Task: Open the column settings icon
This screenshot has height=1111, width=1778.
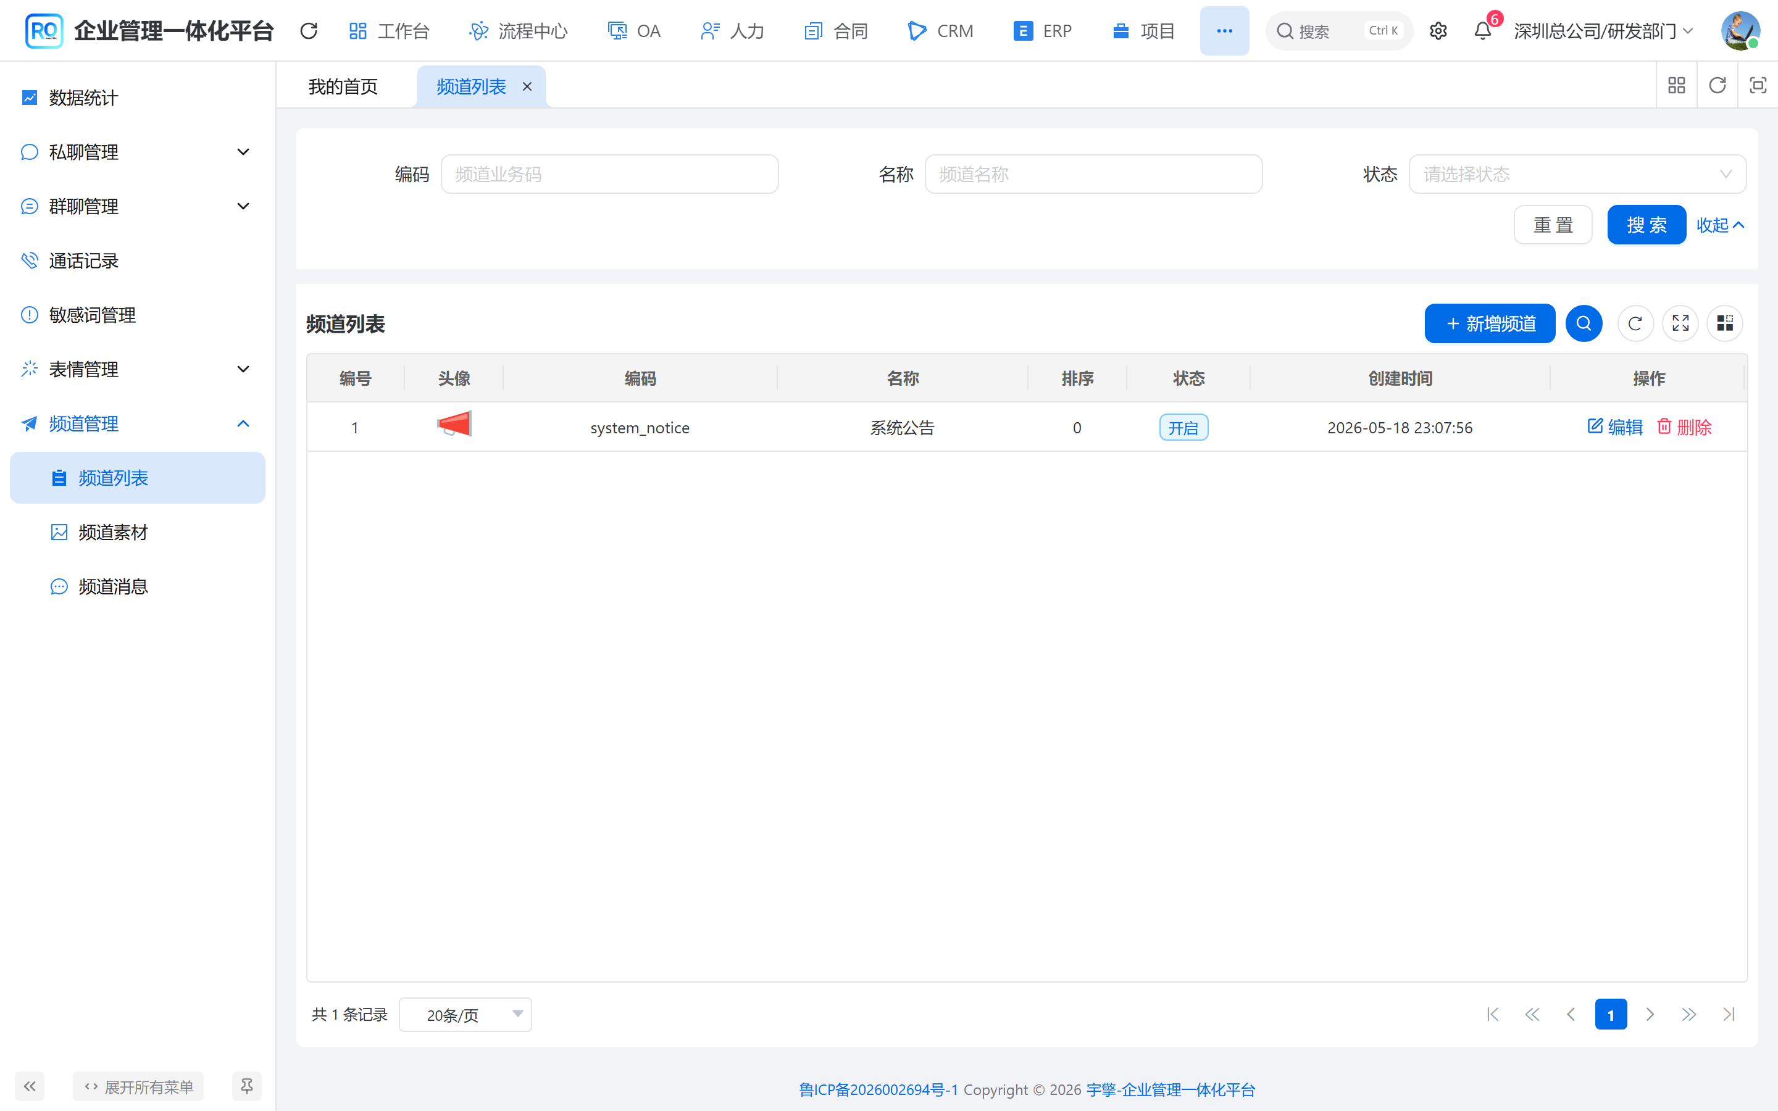Action: [1725, 323]
